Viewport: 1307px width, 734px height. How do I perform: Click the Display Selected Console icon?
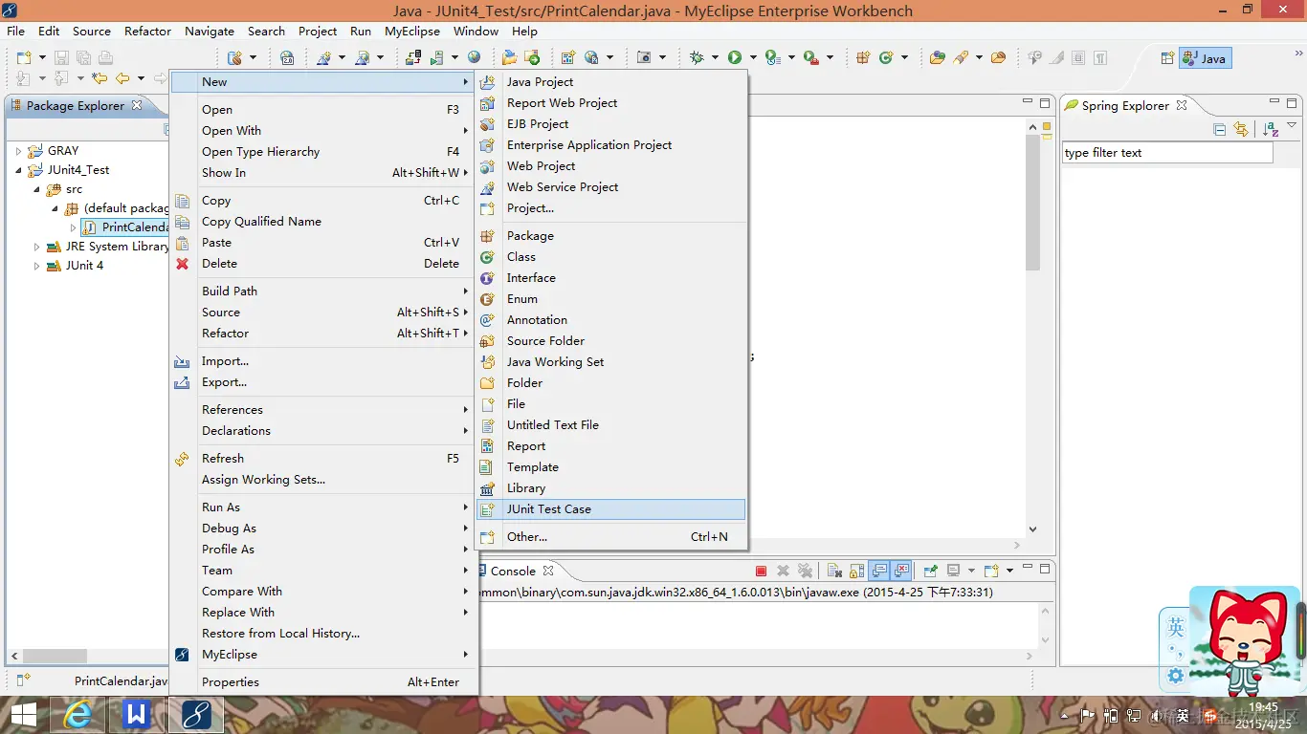953,571
